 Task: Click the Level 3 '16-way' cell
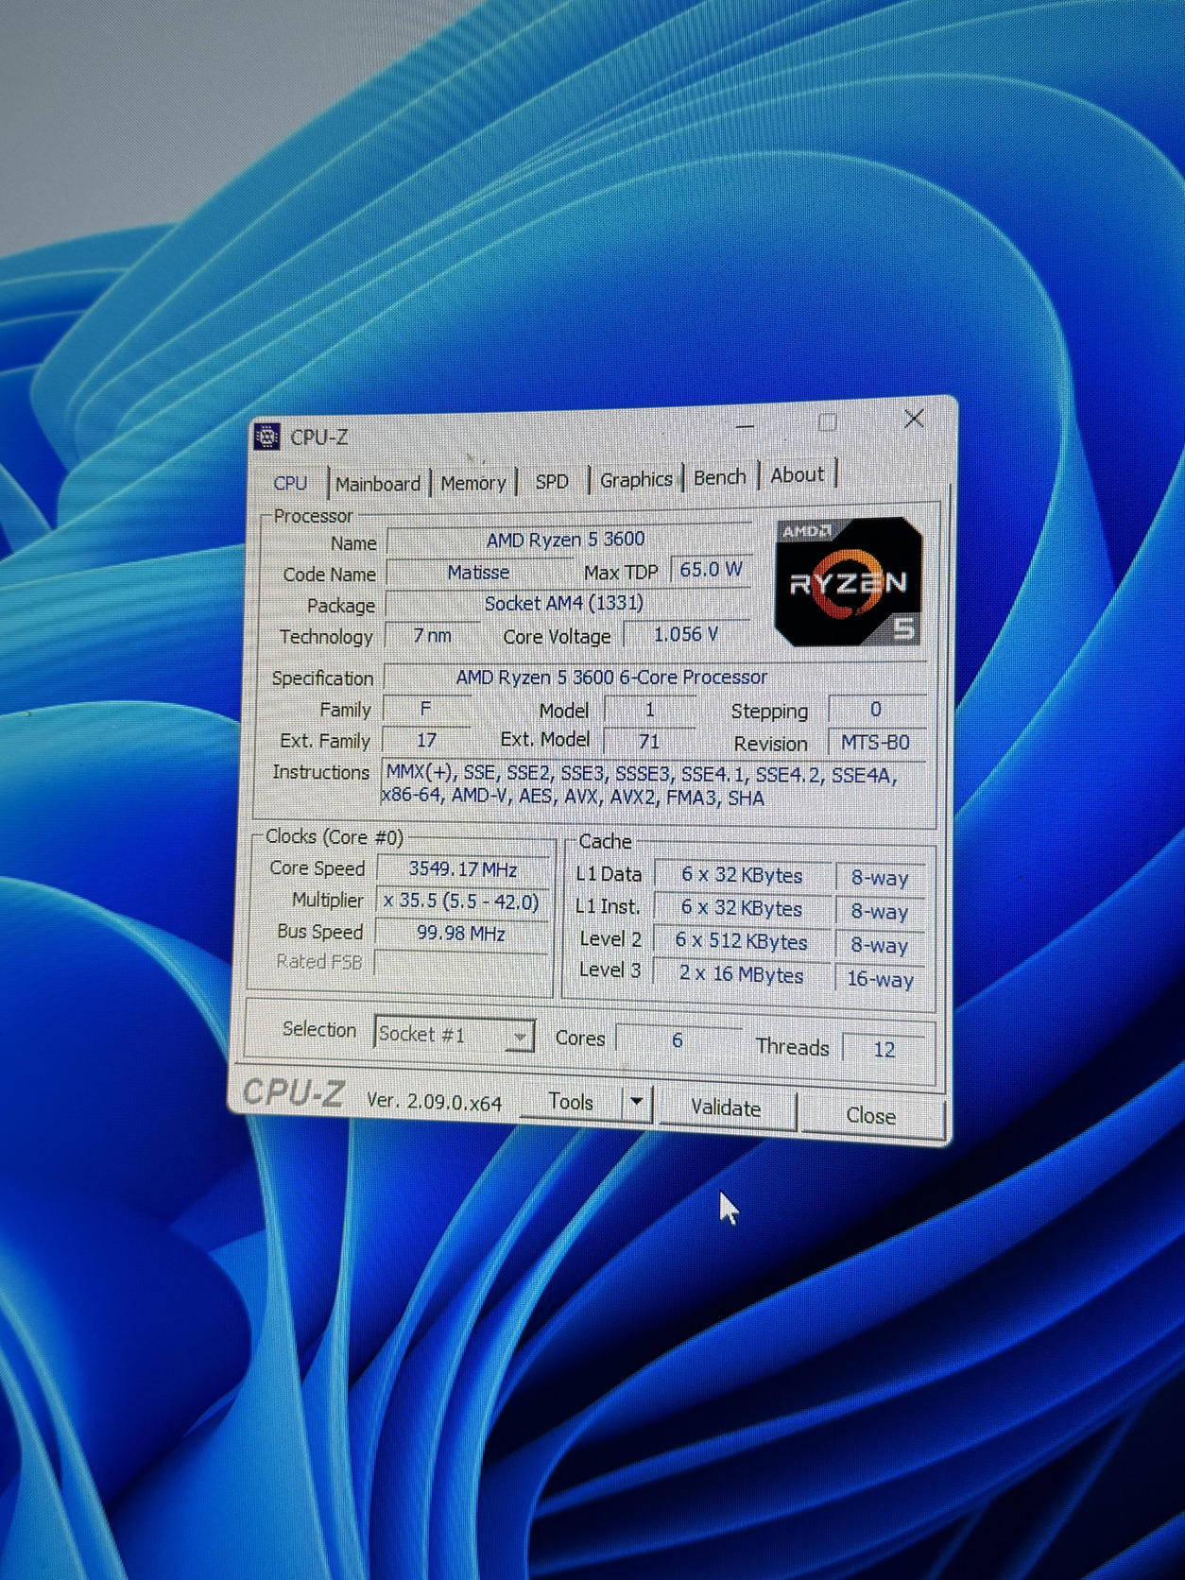tap(881, 979)
